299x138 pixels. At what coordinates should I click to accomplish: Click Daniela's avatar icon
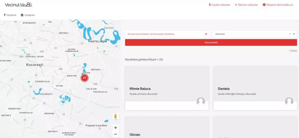(x=289, y=101)
